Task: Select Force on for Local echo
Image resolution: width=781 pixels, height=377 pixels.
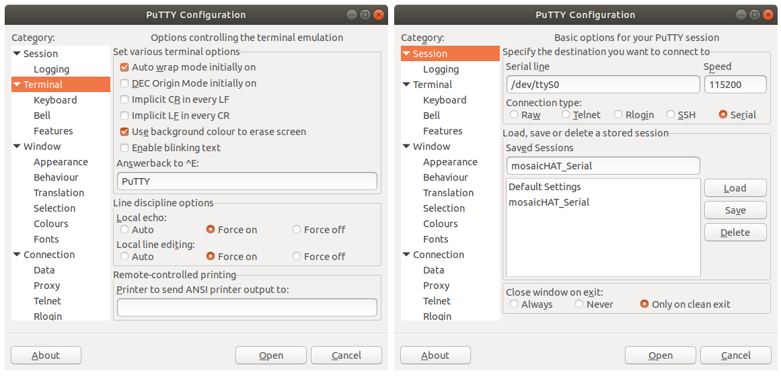Action: coord(210,229)
